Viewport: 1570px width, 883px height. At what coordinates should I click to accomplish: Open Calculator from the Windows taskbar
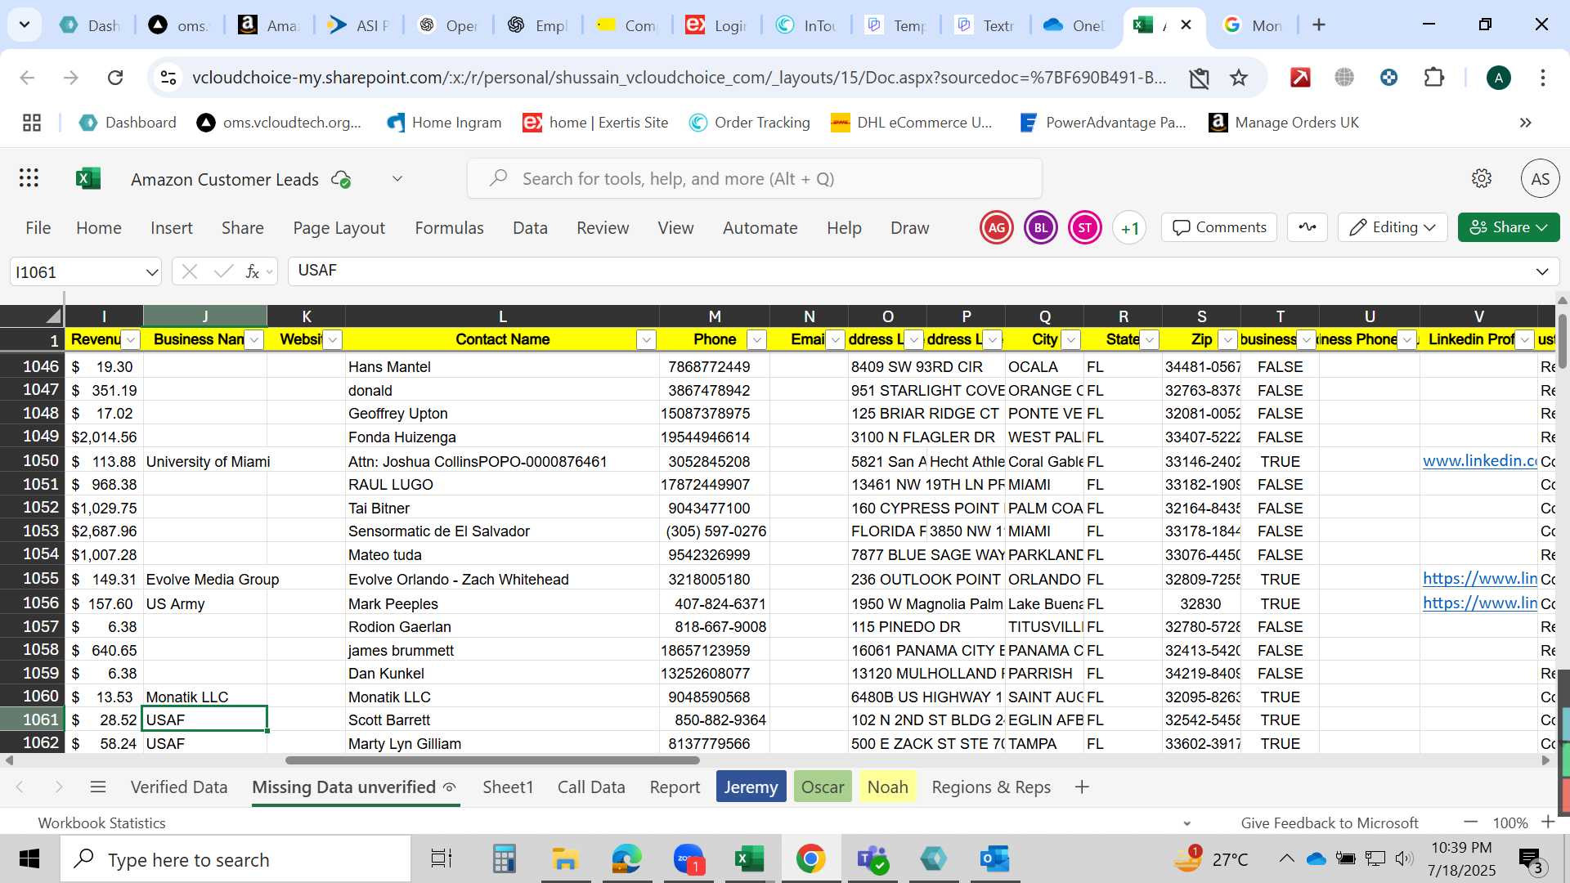coord(504,859)
